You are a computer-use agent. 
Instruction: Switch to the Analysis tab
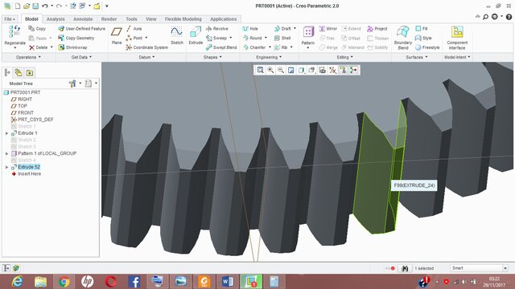(56, 19)
